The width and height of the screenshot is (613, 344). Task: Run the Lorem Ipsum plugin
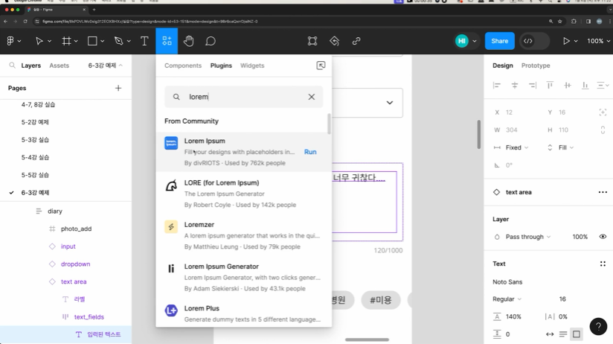pyautogui.click(x=310, y=152)
